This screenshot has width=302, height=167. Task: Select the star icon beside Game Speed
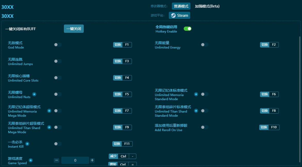(30, 160)
